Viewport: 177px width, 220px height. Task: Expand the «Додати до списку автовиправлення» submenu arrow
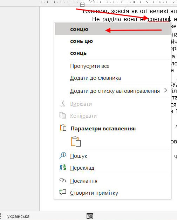(x=165, y=90)
